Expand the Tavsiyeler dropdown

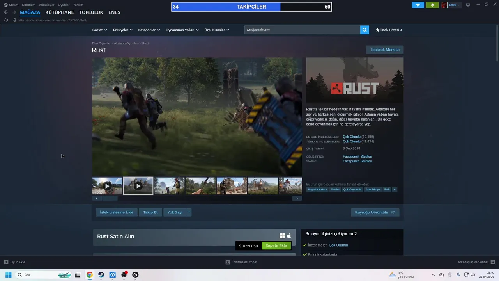click(x=122, y=30)
